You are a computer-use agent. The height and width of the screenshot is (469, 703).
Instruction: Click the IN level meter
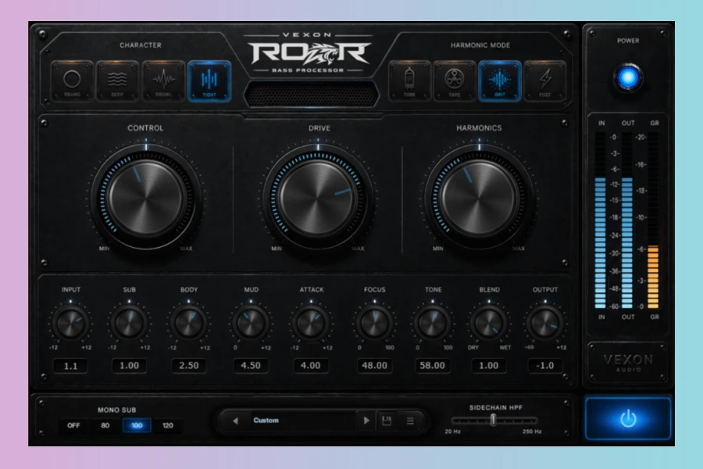[601, 220]
